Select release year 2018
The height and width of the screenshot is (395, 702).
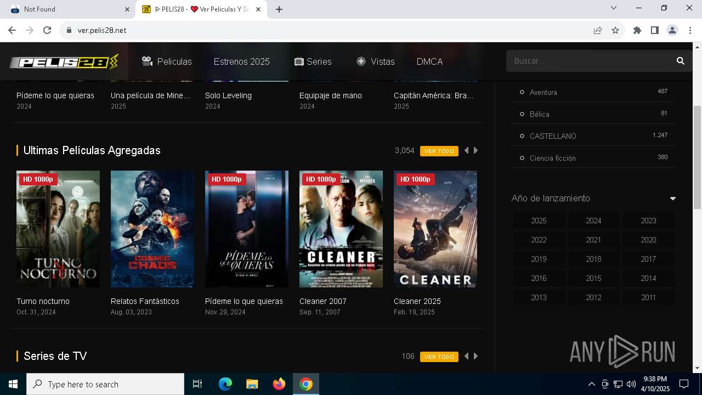593,259
